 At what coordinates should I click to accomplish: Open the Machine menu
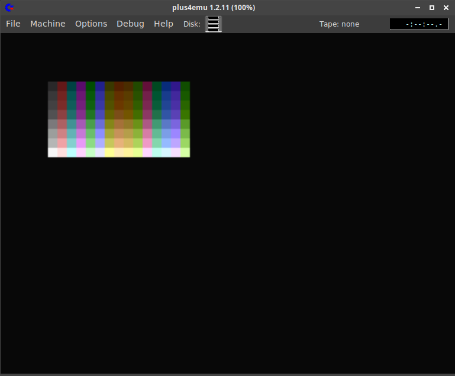coord(48,24)
